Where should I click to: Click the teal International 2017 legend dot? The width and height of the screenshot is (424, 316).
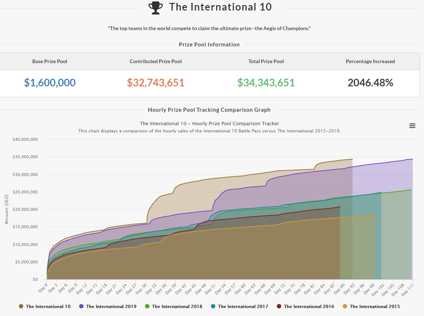[x=213, y=306]
